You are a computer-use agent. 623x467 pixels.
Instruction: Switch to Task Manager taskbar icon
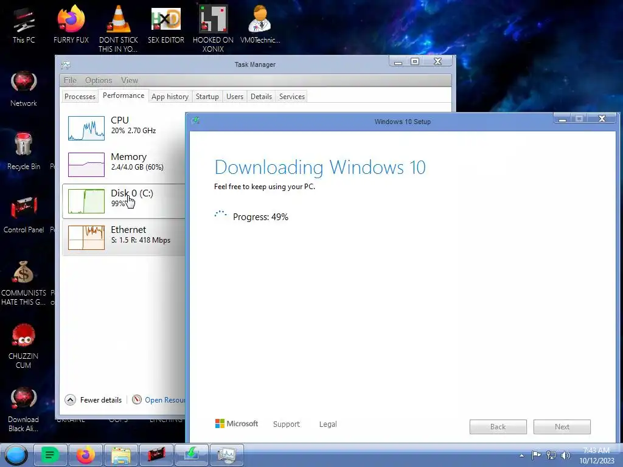click(x=226, y=455)
